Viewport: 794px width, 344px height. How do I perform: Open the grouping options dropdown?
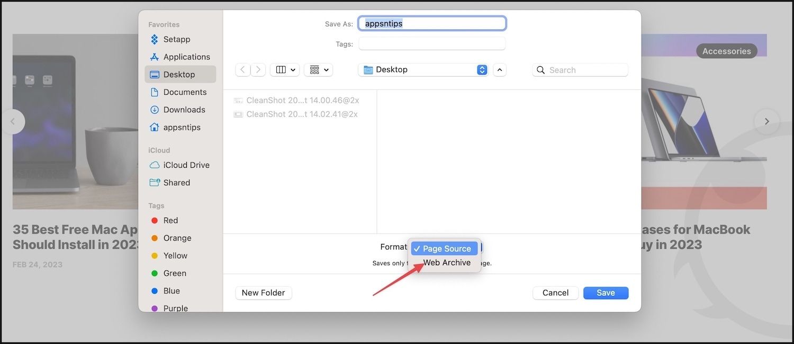coord(318,70)
